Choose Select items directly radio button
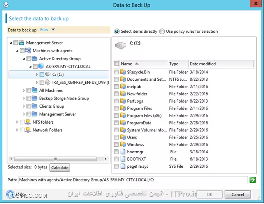Screen dimensions: 264x204 click(x=117, y=31)
